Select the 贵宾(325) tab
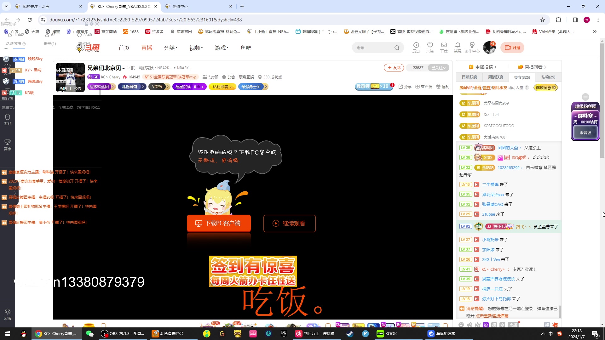The width and height of the screenshot is (605, 340). (x=522, y=77)
